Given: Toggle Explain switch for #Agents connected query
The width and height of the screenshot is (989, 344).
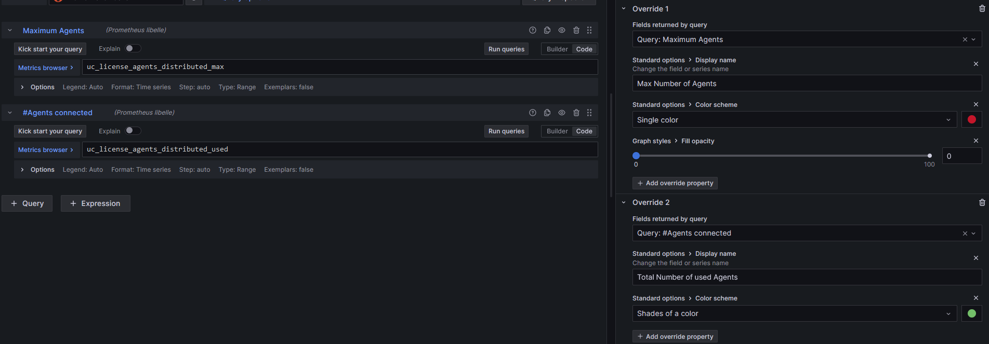Looking at the screenshot, I should 133,131.
